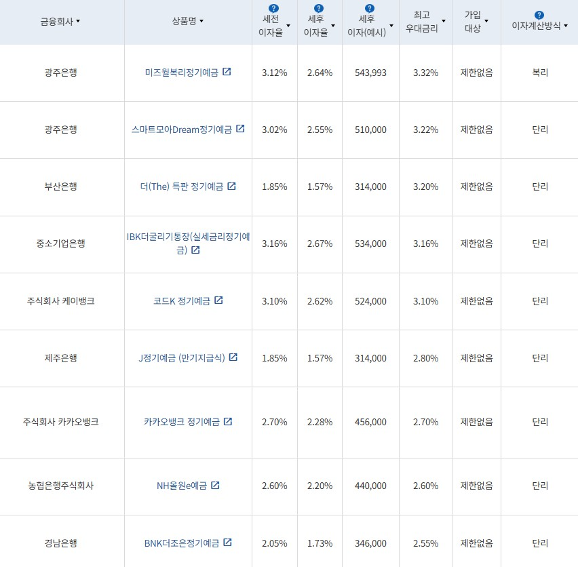Screen dimensions: 578x567
Task: Click 2.67% after-tax rate value
Action: point(320,243)
